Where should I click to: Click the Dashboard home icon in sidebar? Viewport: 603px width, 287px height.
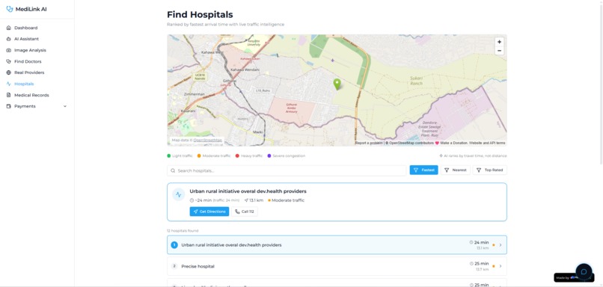(x=8, y=28)
